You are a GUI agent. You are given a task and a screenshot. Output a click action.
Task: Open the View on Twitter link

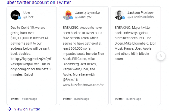click(x=27, y=109)
